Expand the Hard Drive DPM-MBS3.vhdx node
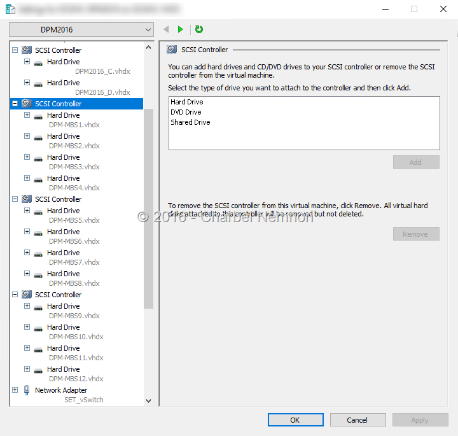 point(27,157)
